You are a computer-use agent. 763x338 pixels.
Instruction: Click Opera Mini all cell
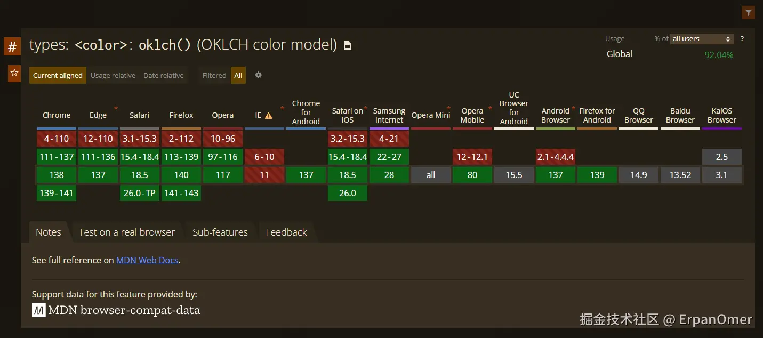coord(431,175)
